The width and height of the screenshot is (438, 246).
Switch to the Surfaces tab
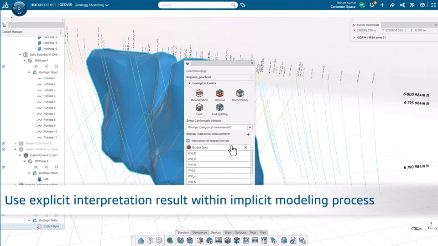(240, 232)
